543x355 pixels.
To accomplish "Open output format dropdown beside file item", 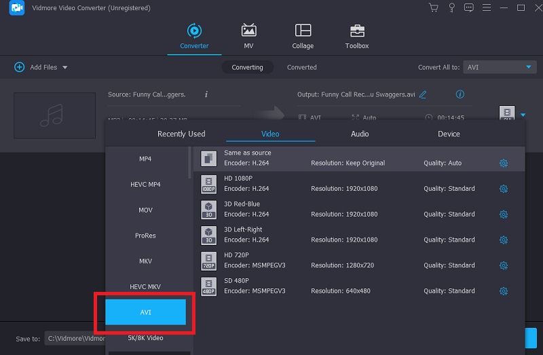I will [523, 115].
